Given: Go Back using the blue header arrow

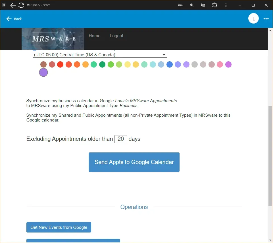Looking at the screenshot, I should pos(14,19).
